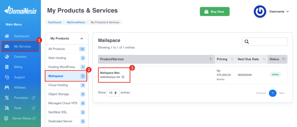Click My Products & Services breadcrumb text

point(105,22)
